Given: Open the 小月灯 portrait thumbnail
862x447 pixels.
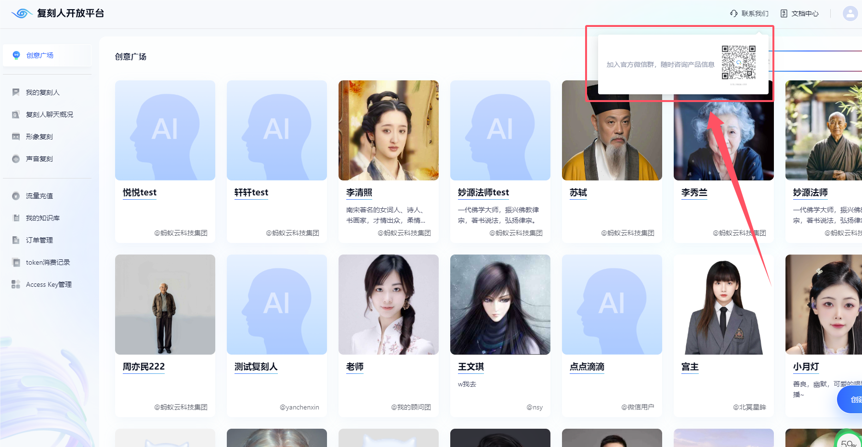Looking at the screenshot, I should [823, 305].
